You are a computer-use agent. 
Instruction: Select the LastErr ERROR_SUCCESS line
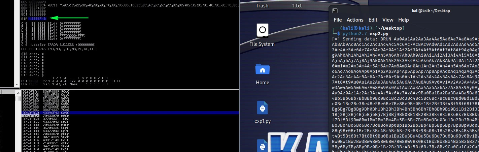point(64,45)
